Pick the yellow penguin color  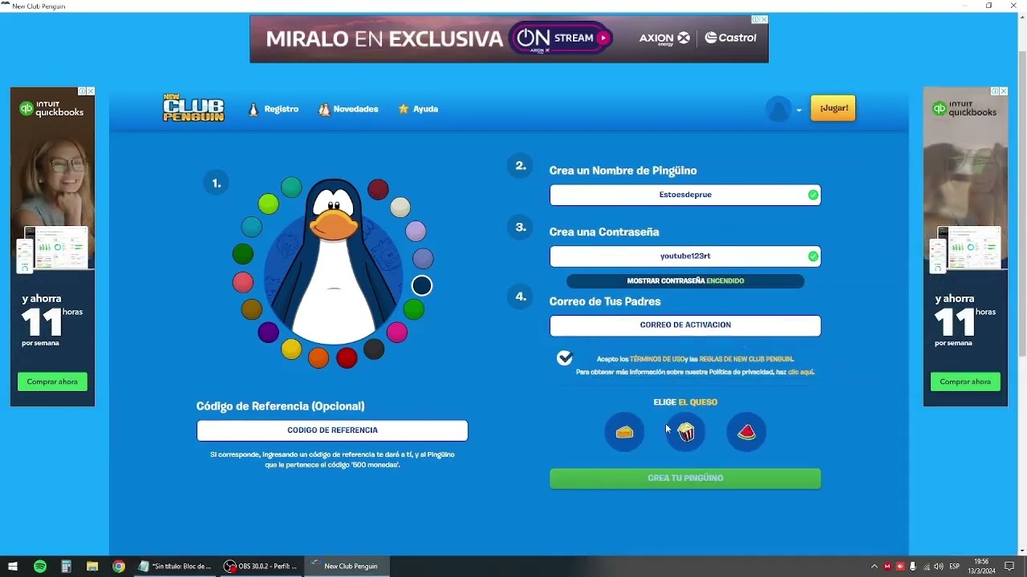pos(291,349)
